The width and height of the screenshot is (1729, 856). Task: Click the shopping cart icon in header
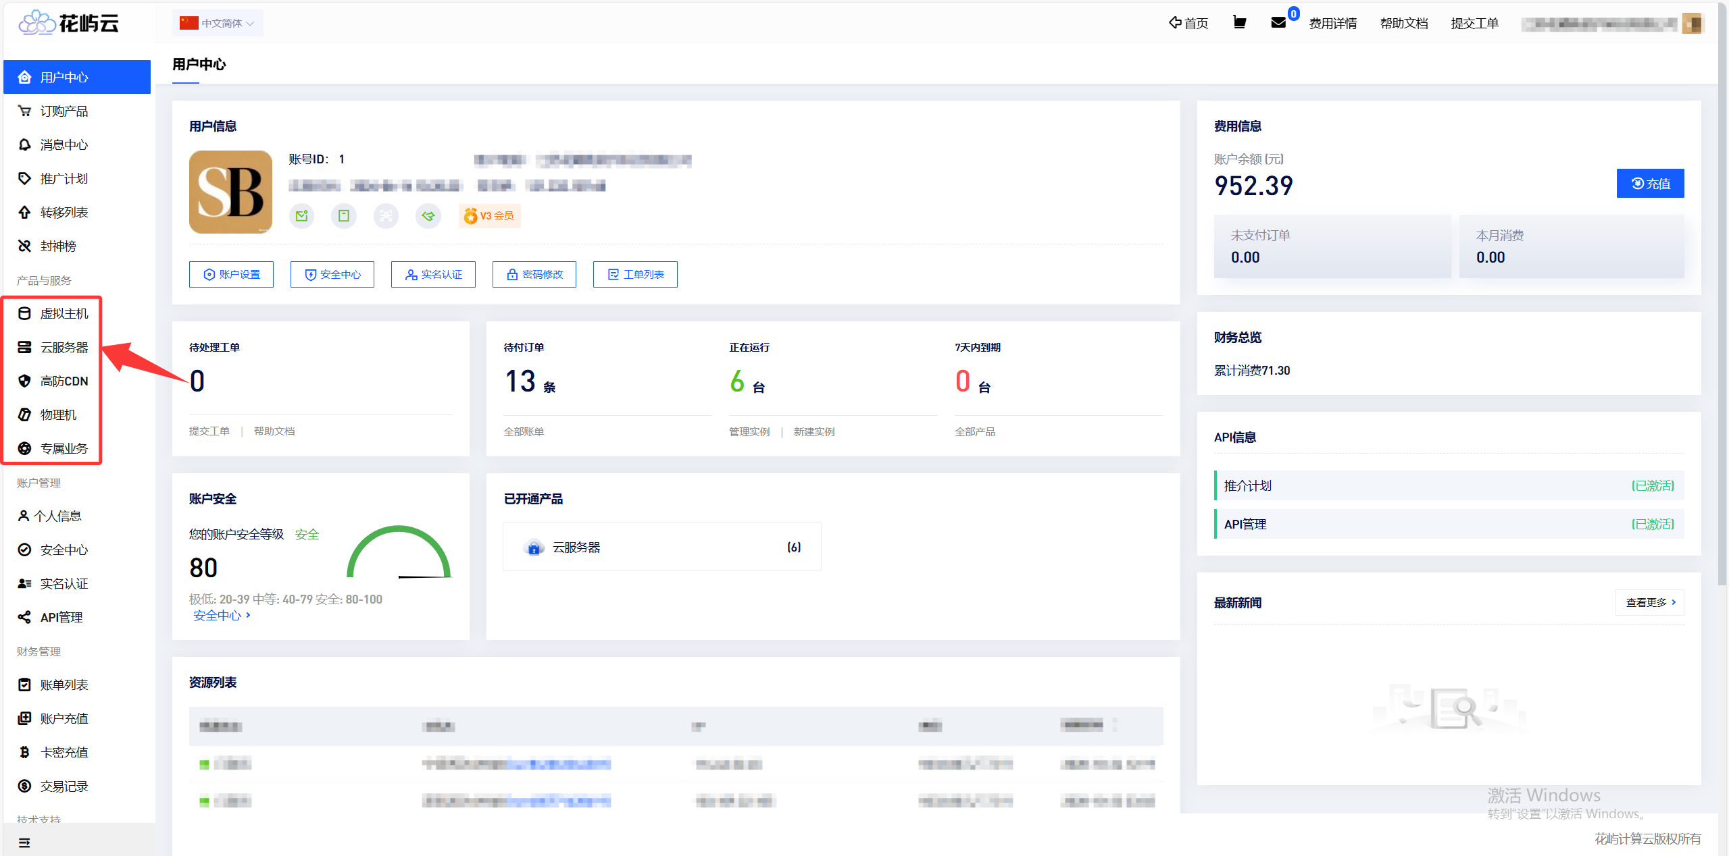[1239, 23]
